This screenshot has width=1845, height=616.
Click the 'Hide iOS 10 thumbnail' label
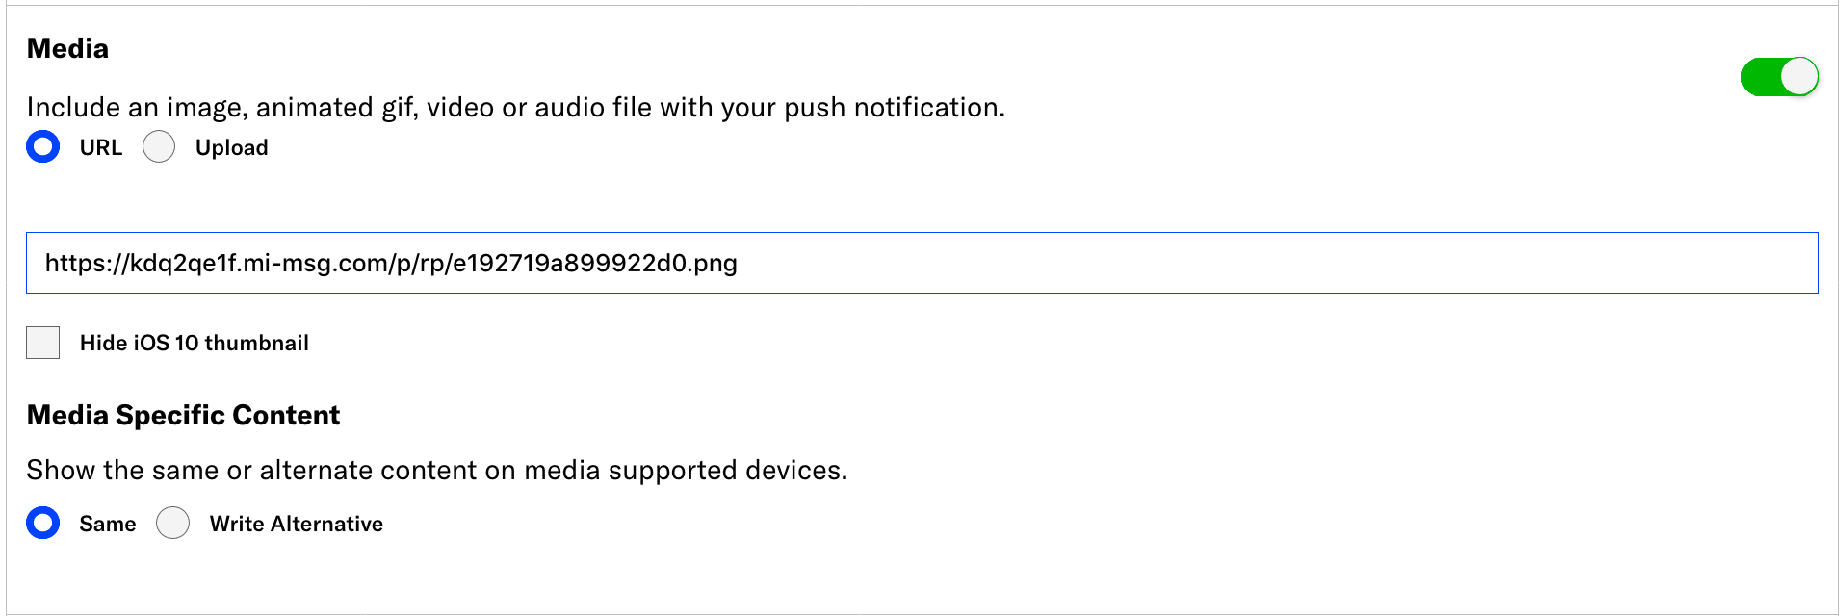(x=194, y=343)
